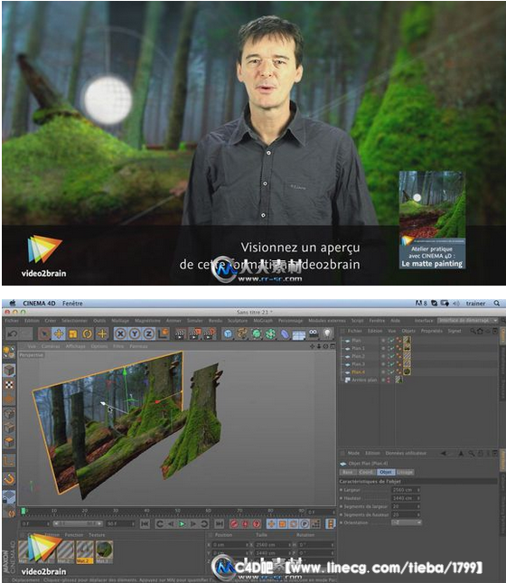Toggle the enable checkmark for Plan.2
Image resolution: width=506 pixels, height=583 pixels.
click(x=391, y=356)
